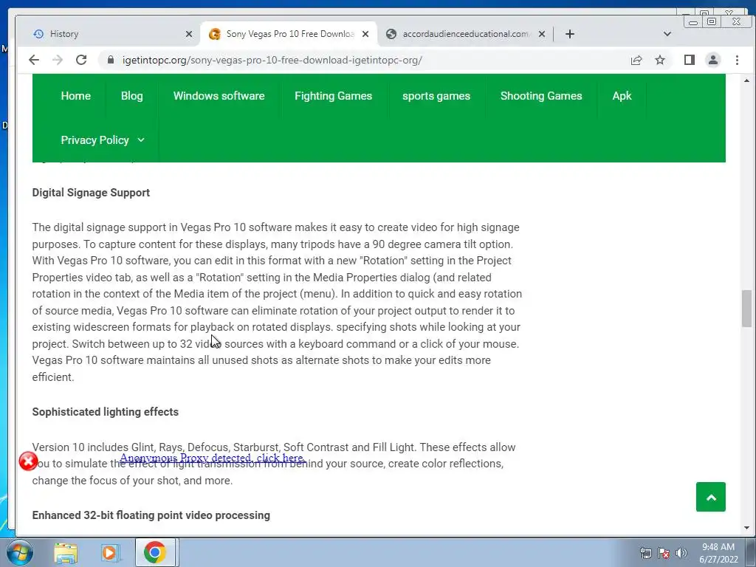756x567 pixels.
Task: Open Action Center flag icon
Action: 664,553
